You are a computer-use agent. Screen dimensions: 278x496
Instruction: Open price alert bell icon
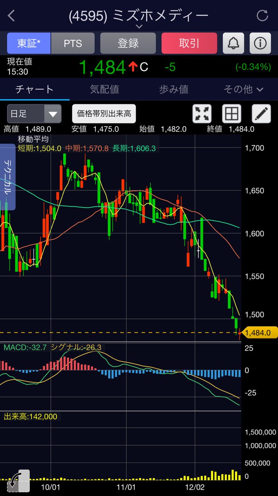[x=233, y=43]
